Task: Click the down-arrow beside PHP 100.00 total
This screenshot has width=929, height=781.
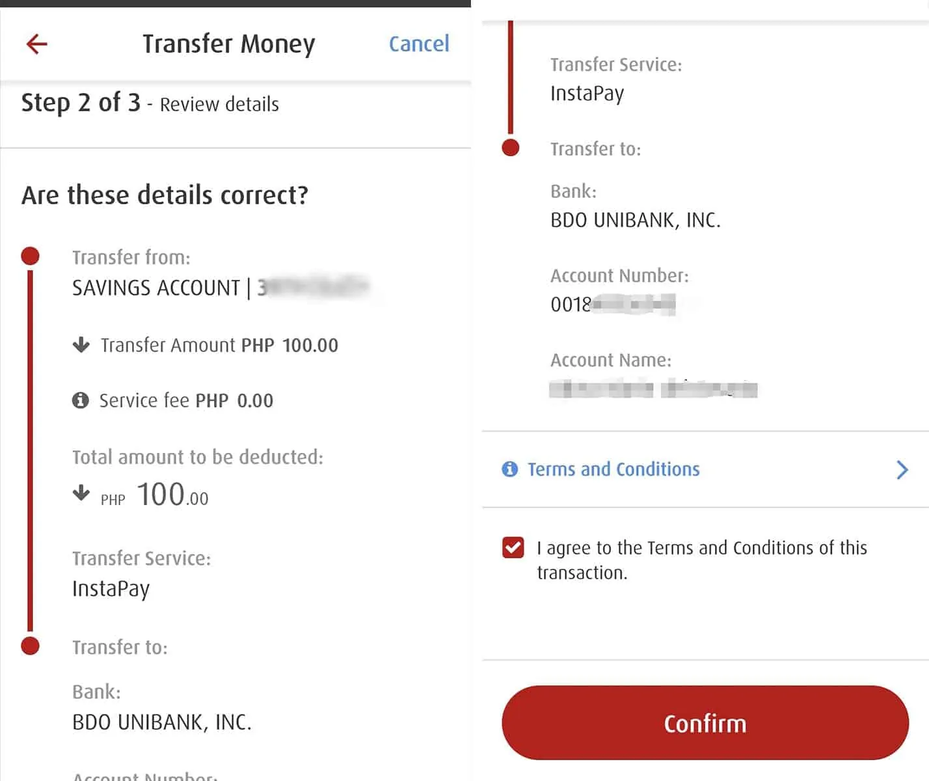Action: point(81,493)
